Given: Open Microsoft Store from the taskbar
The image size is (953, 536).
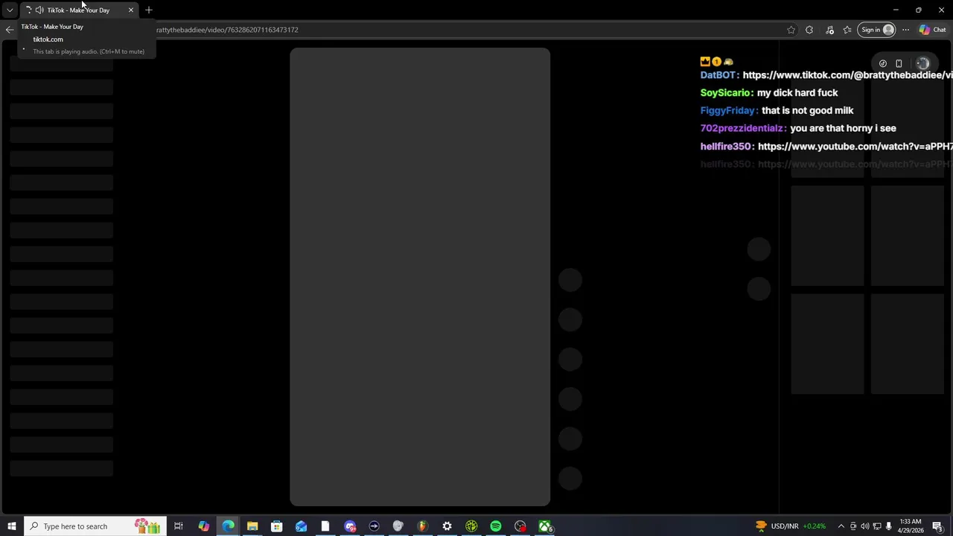Looking at the screenshot, I should coord(276,526).
